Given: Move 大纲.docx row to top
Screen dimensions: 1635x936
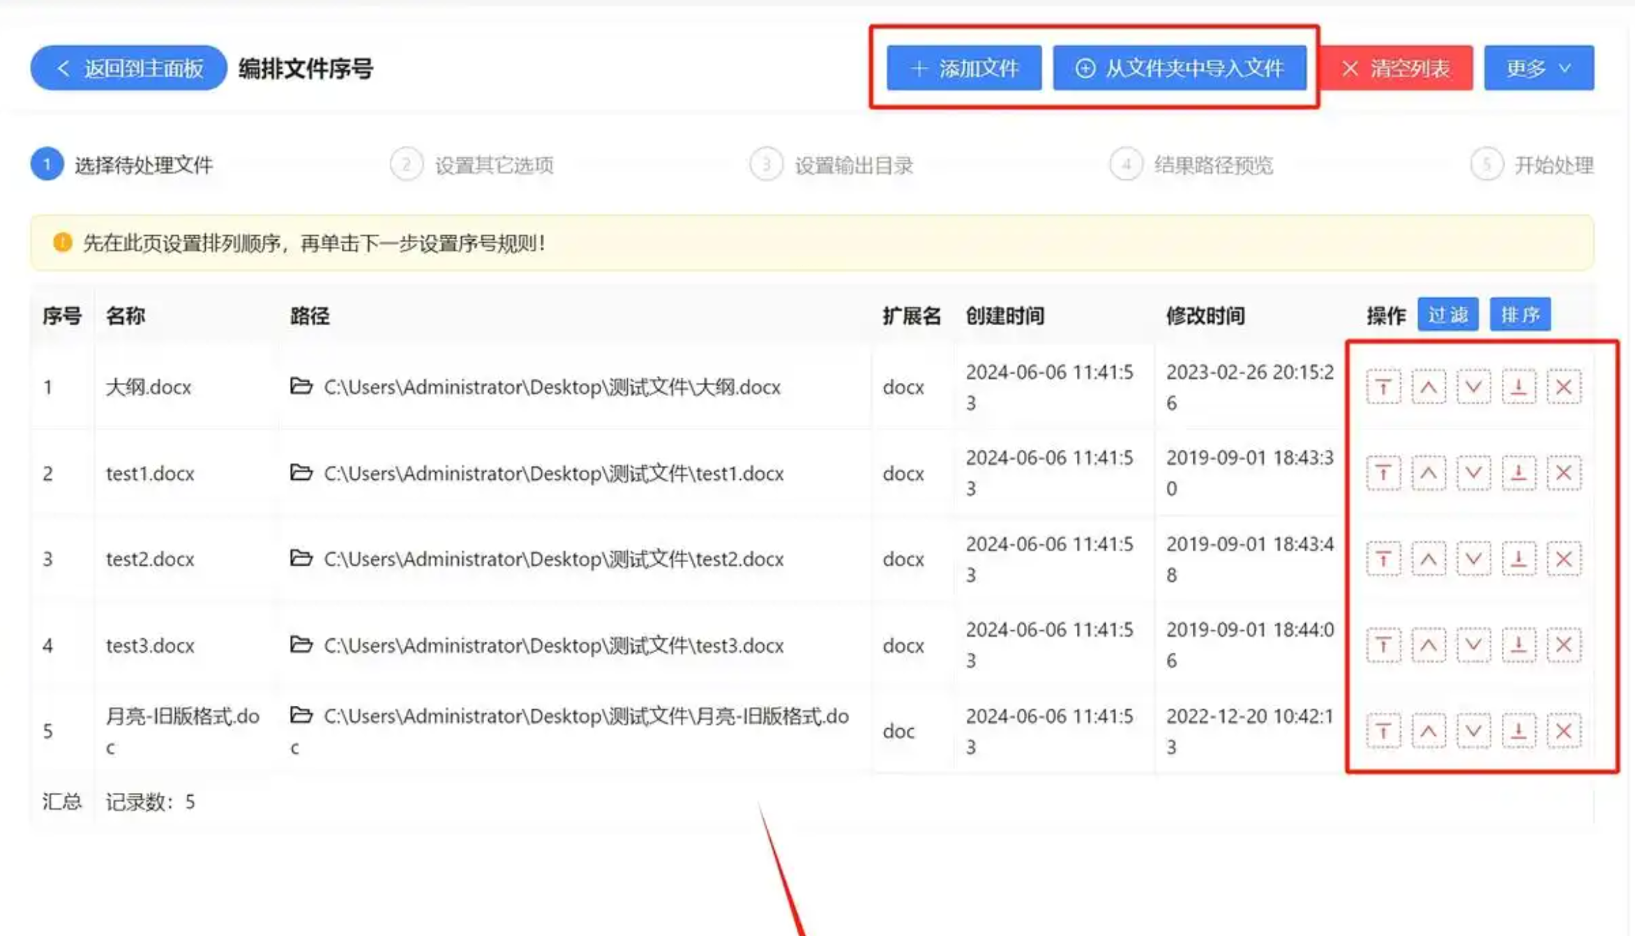Looking at the screenshot, I should click(x=1382, y=387).
